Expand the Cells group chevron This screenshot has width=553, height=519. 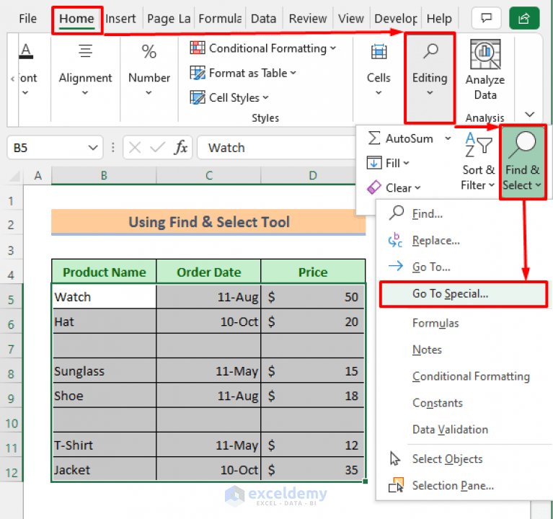pos(379,93)
